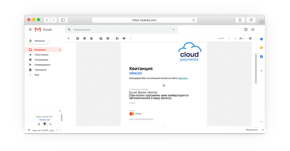Click the Начать чат link
Viewport: 290px width, 151px height.
tap(45, 120)
